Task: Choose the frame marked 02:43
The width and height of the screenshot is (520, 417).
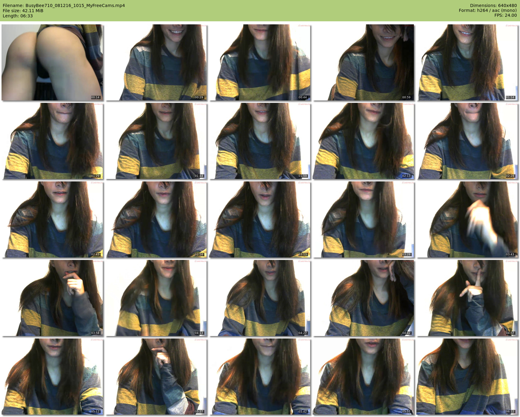Action: pos(52,219)
